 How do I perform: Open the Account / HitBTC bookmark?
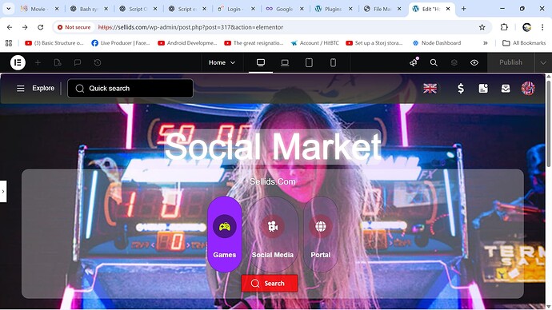314,43
